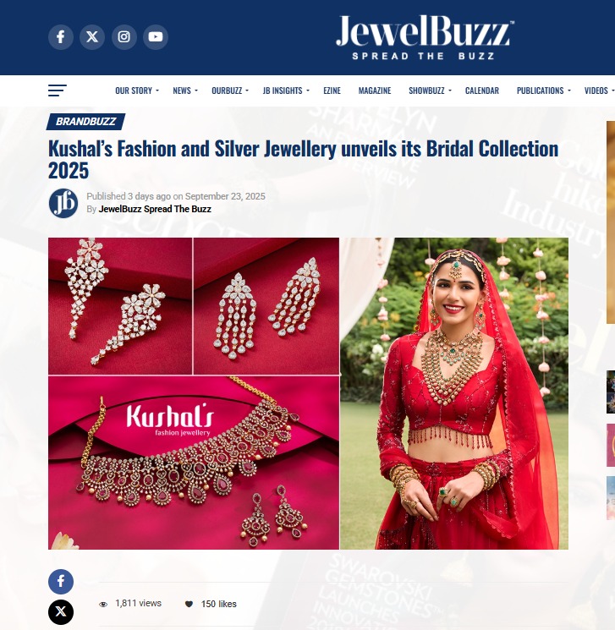Open the X (Twitter) icon in the header
The image size is (615, 630).
tap(92, 37)
